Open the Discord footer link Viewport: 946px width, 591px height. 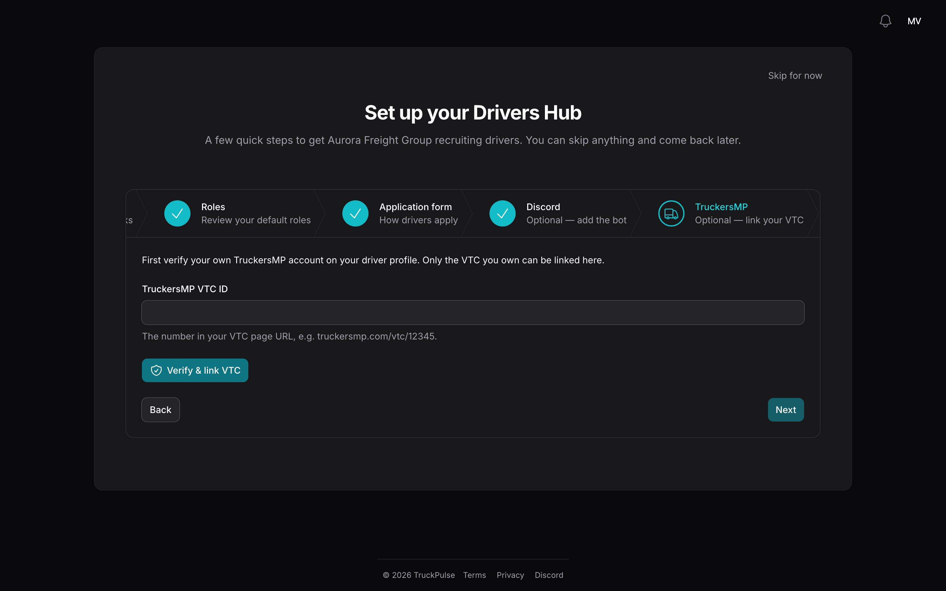point(549,575)
